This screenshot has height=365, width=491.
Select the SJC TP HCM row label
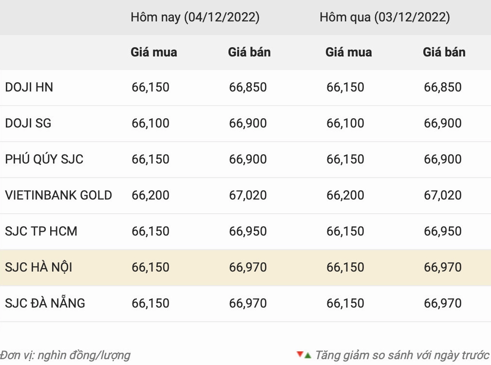[x=41, y=231]
